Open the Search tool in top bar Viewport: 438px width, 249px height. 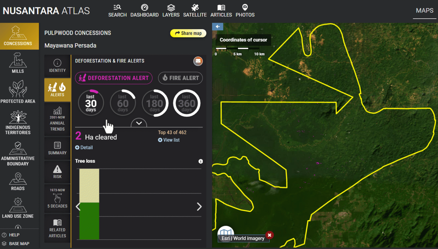tap(117, 11)
